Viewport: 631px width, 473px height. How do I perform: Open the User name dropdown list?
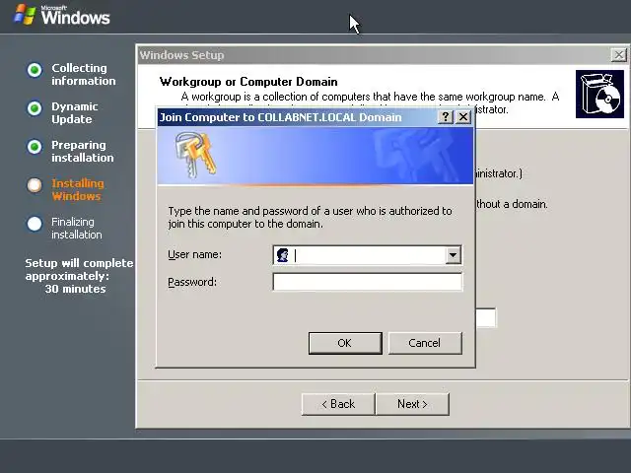click(x=453, y=255)
